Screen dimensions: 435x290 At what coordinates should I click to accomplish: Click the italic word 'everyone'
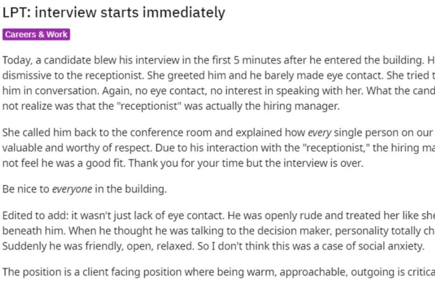pyautogui.click(x=72, y=190)
